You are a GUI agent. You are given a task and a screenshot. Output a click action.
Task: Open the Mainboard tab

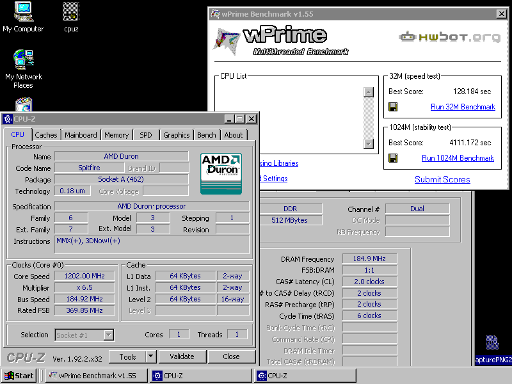pos(81,135)
